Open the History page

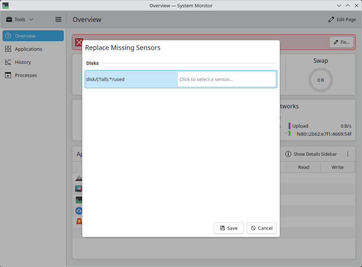click(23, 62)
